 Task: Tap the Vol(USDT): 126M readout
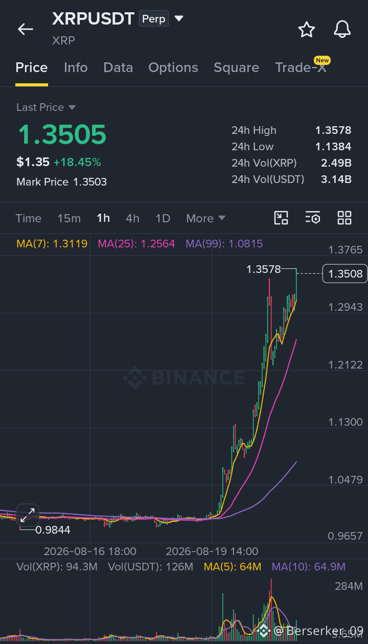(151, 566)
